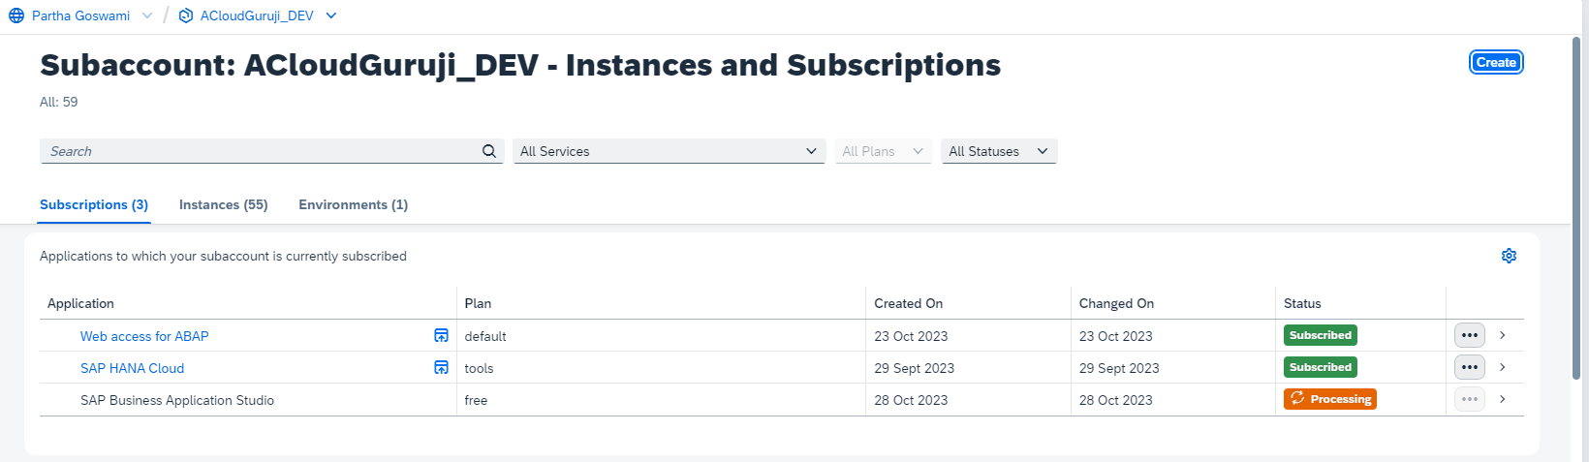Click the Go to Application icon for SAP HANA Cloud
1589x462 pixels.
(441, 368)
